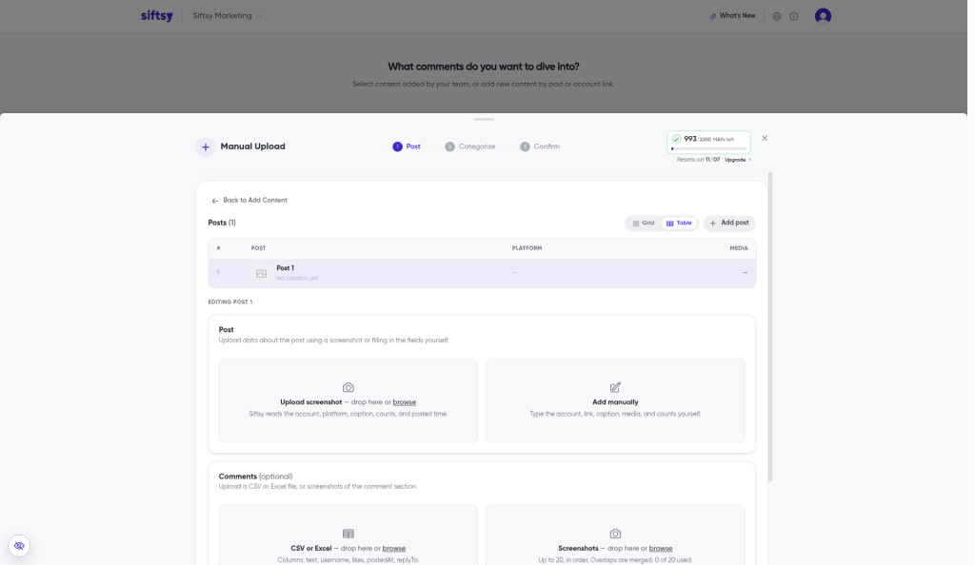Click the Post 1 image placeholder thumbnail

pyautogui.click(x=261, y=273)
